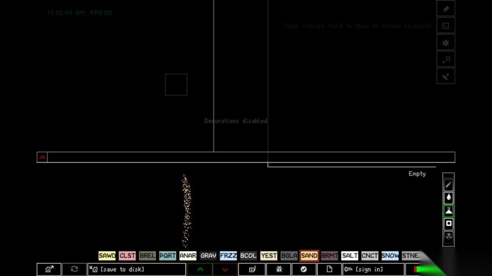Click the eraser icon in top-right panel
492x276 pixels.
(x=446, y=9)
